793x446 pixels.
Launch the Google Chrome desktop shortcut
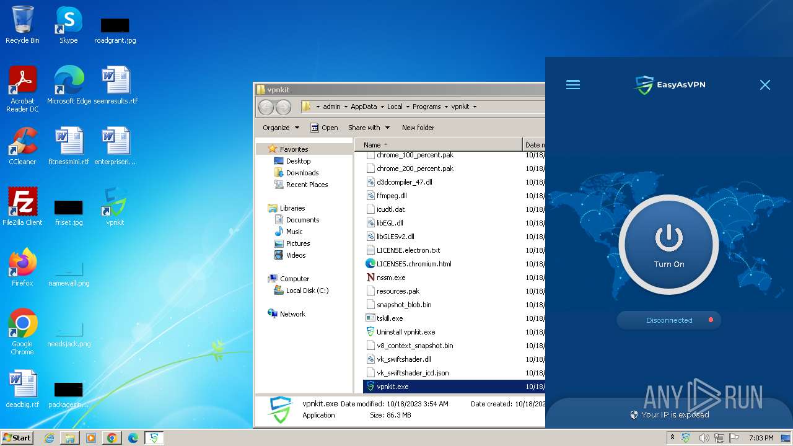point(22,331)
